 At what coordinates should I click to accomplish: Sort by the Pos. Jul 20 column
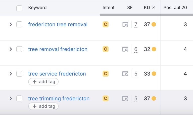[175, 8]
